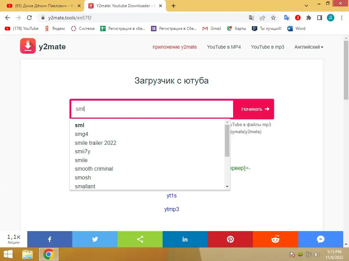Bookmark this page with the star icon
The height and width of the screenshot is (261, 349).
click(273, 18)
